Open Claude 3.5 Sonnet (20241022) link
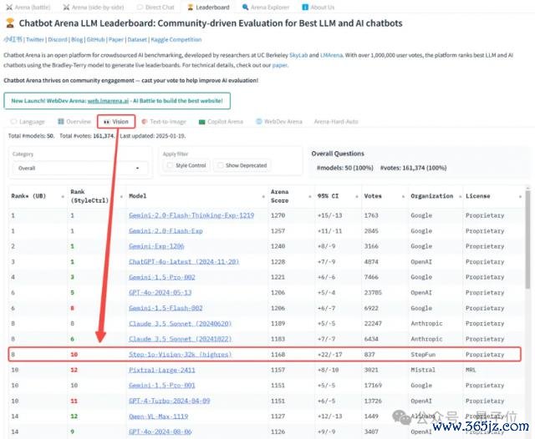The height and width of the screenshot is (439, 535). click(181, 339)
